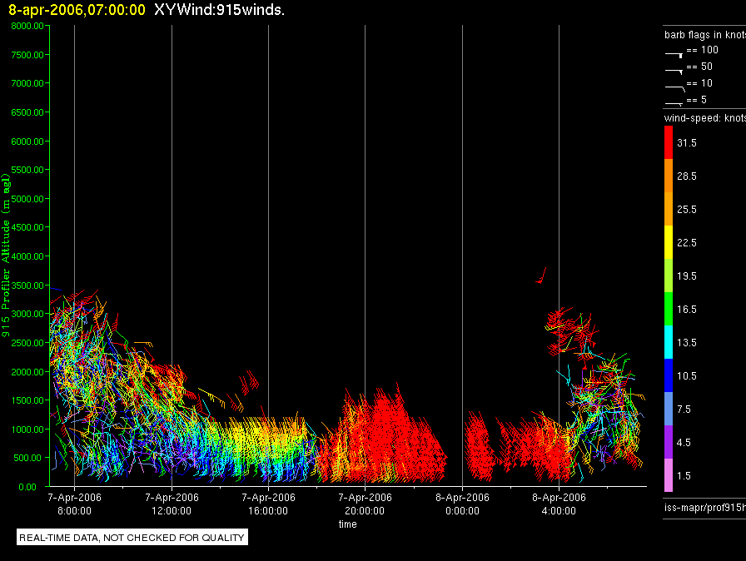Click the 500.00 altitude tick label

point(28,458)
